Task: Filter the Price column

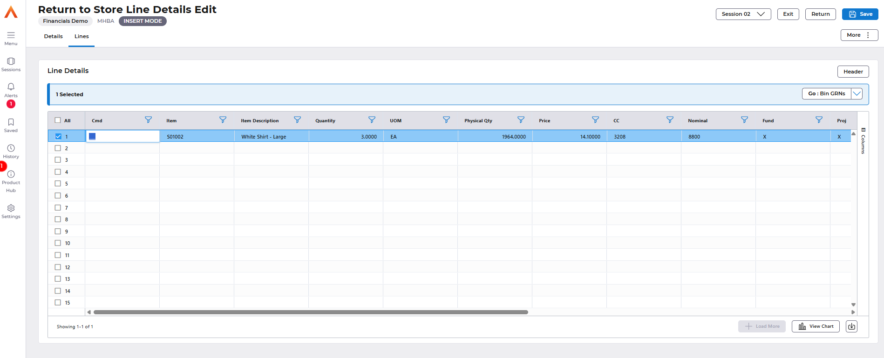Action: tap(595, 120)
